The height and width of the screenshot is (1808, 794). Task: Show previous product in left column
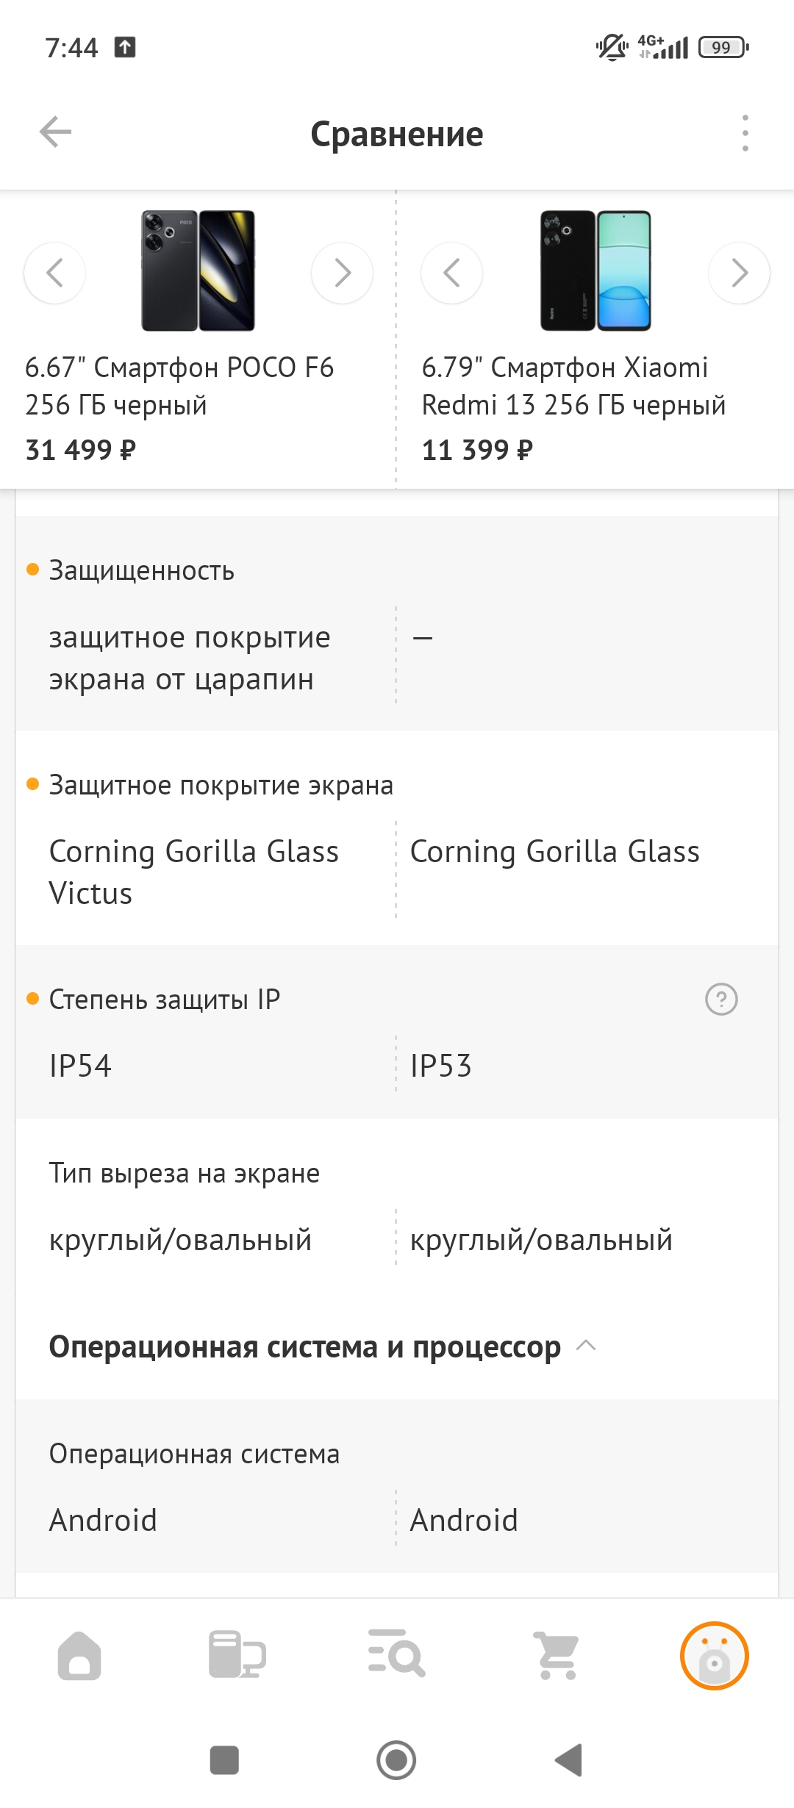click(54, 273)
